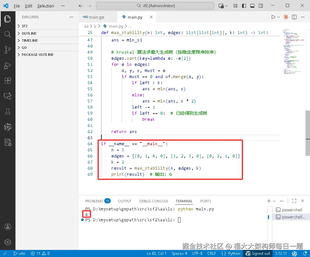Open the Edit menu
Viewport: 310px width, 257px height.
tap(28, 6)
